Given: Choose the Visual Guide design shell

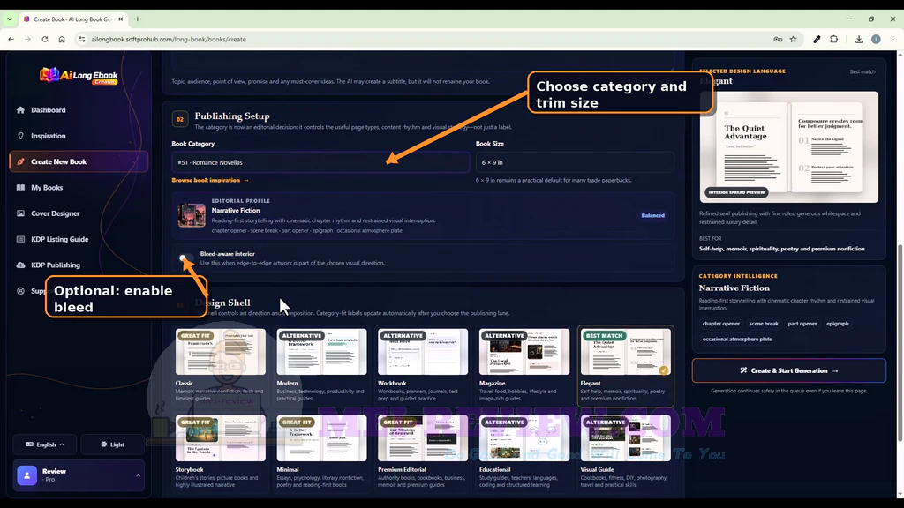Looking at the screenshot, I should point(626,452).
